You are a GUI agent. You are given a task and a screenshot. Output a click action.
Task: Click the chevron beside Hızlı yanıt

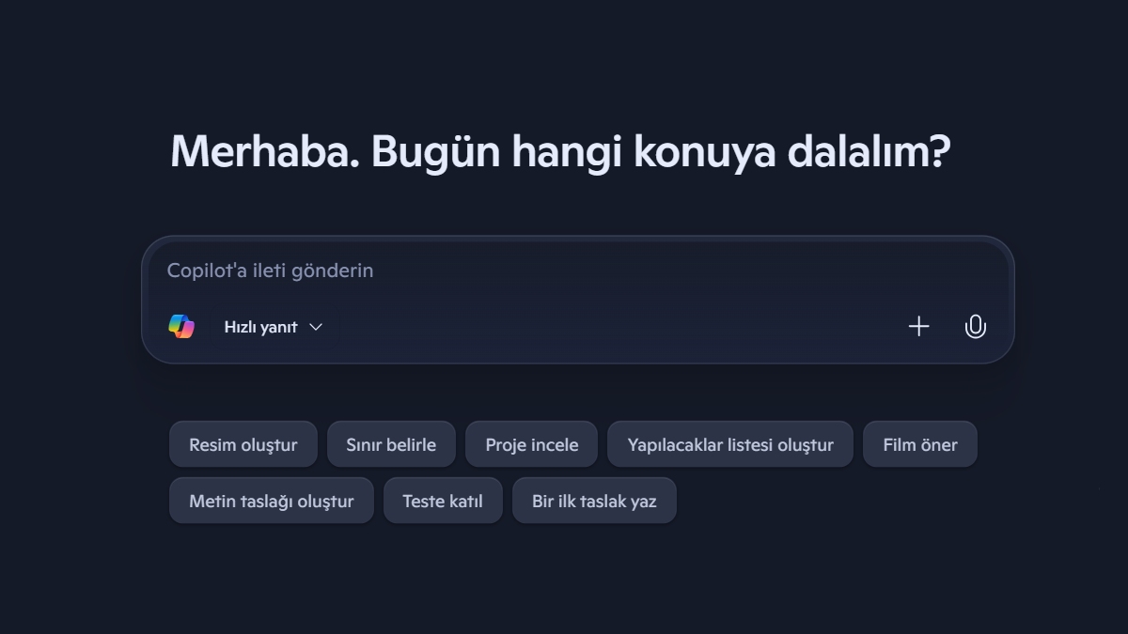point(316,327)
